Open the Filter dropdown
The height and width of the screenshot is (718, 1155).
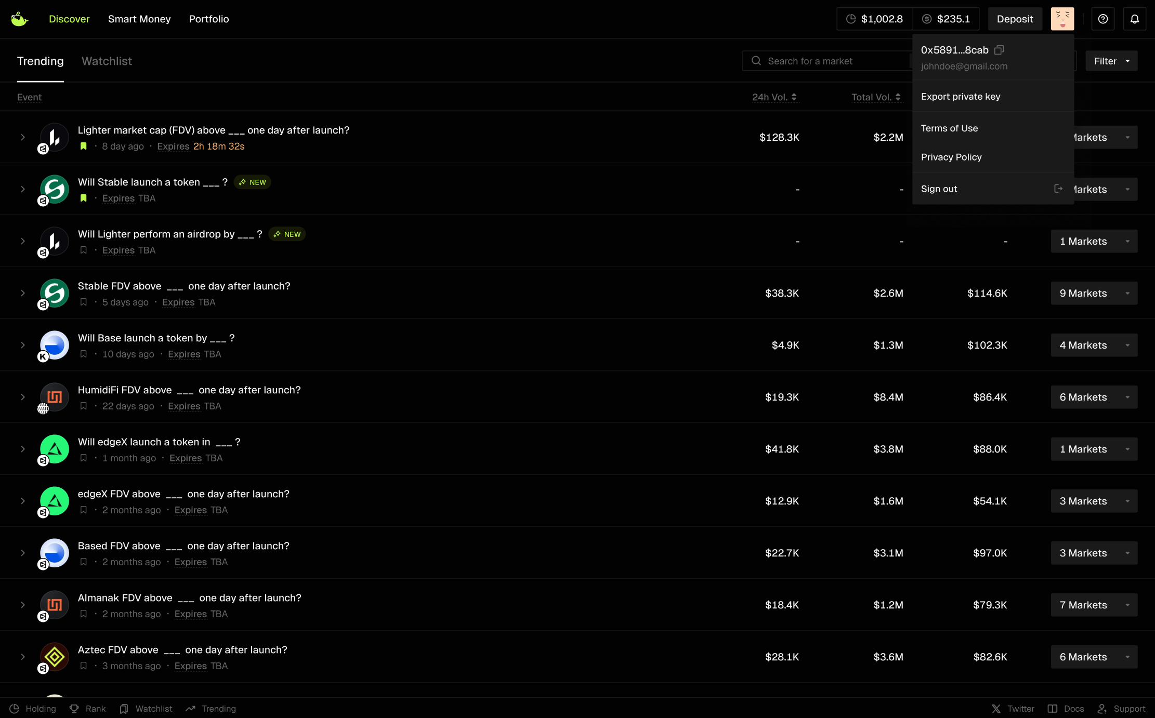(x=1111, y=61)
